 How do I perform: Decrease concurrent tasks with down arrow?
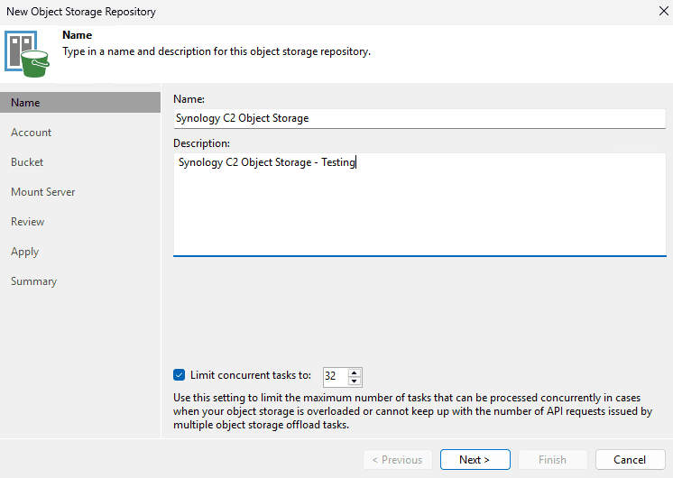pos(355,381)
